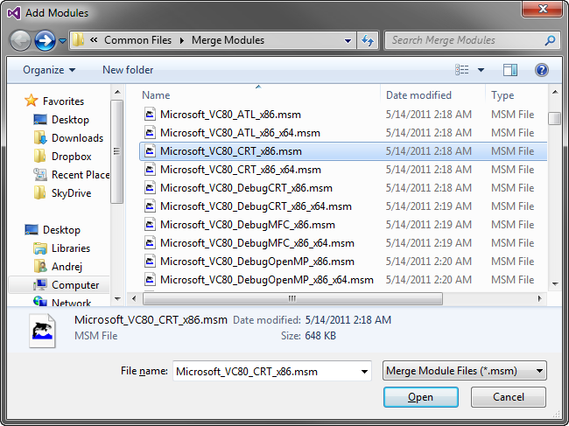Screen dimensions: 569x426
Task: Click file list vertical scroll up arrow
Action: (554, 92)
